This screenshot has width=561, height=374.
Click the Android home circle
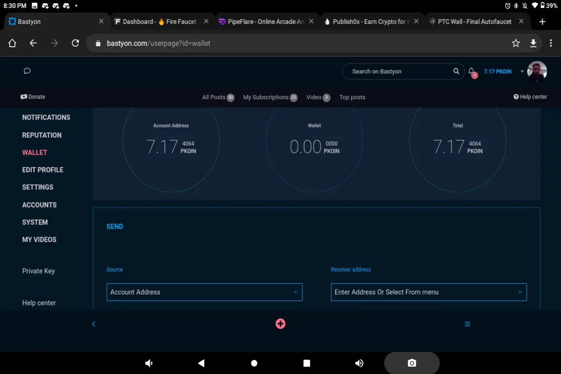[254, 363]
